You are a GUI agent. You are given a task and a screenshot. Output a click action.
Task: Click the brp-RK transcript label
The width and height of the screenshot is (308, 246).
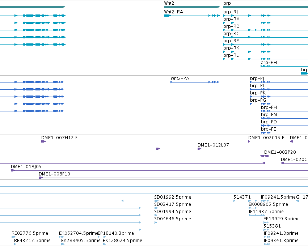(x=231, y=48)
